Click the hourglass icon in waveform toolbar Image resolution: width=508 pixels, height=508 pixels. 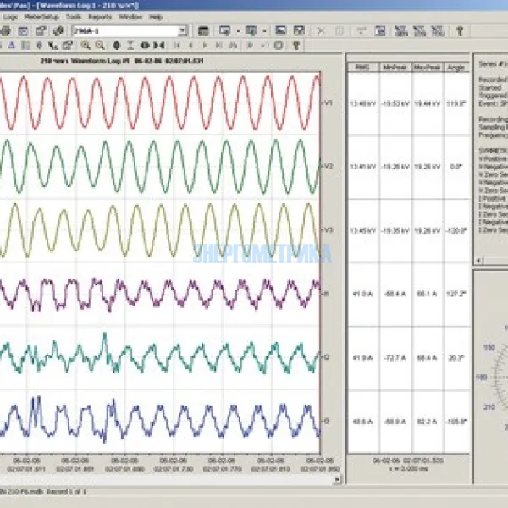(x=130, y=45)
